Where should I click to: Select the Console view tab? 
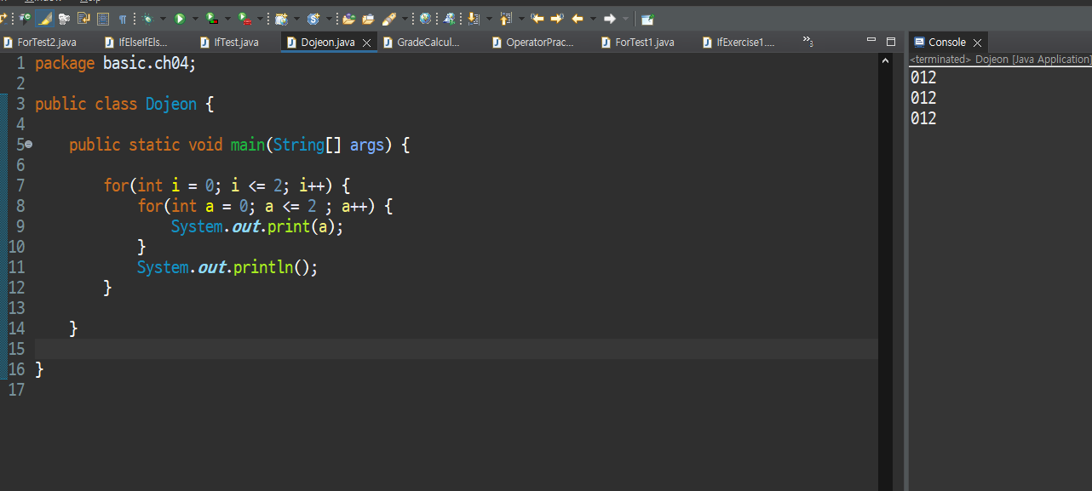click(x=946, y=42)
